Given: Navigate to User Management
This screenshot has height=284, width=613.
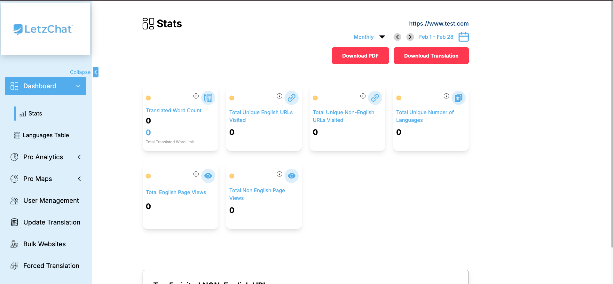Looking at the screenshot, I should point(51,201).
